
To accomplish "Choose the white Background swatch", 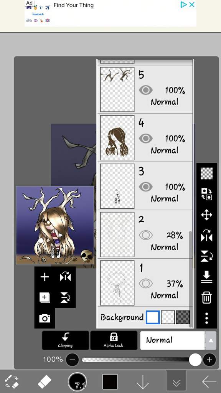I will [x=153, y=317].
